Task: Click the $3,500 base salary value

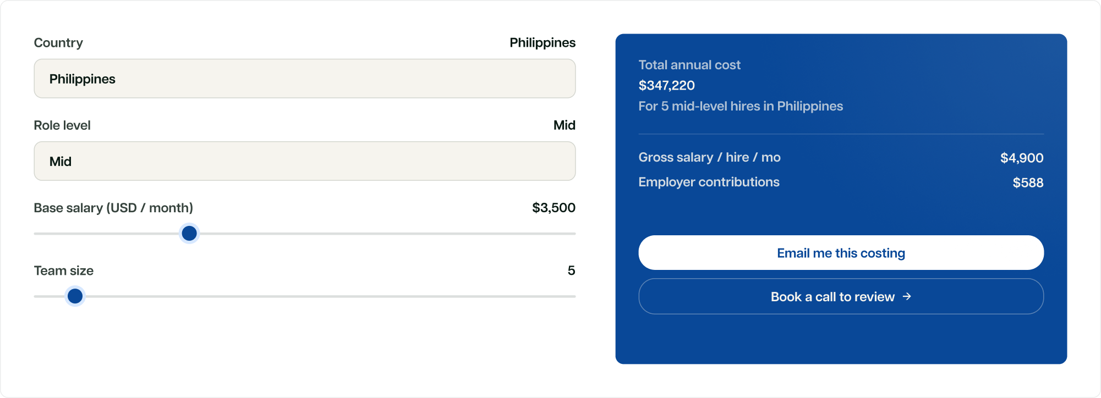Action: tap(554, 208)
